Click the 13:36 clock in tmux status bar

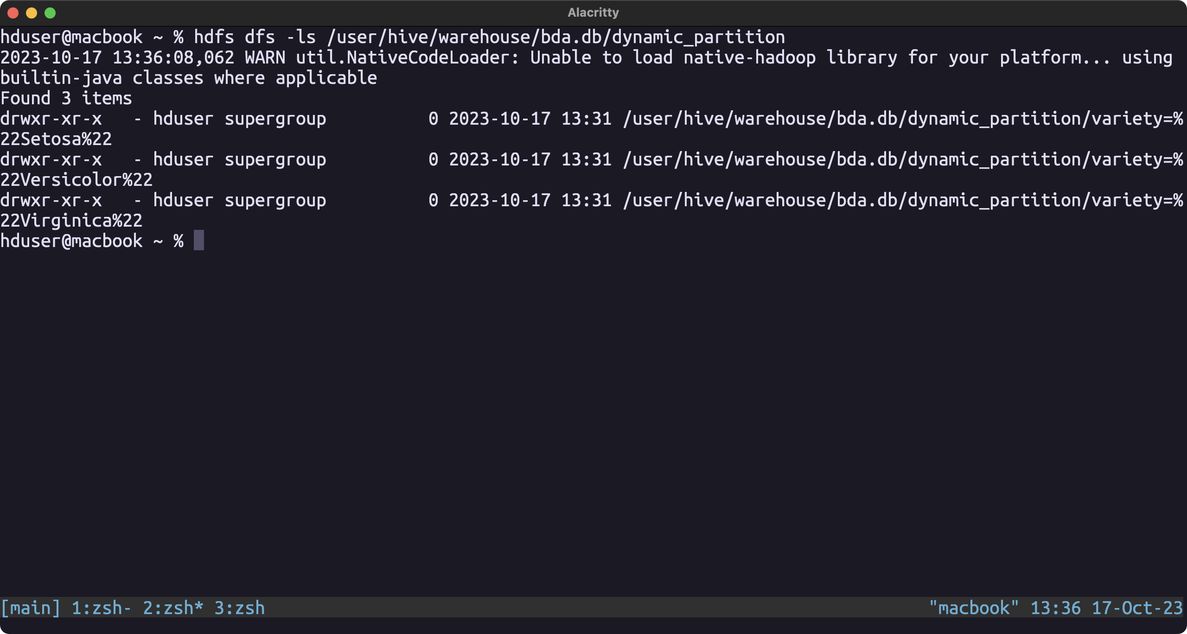pos(1055,608)
